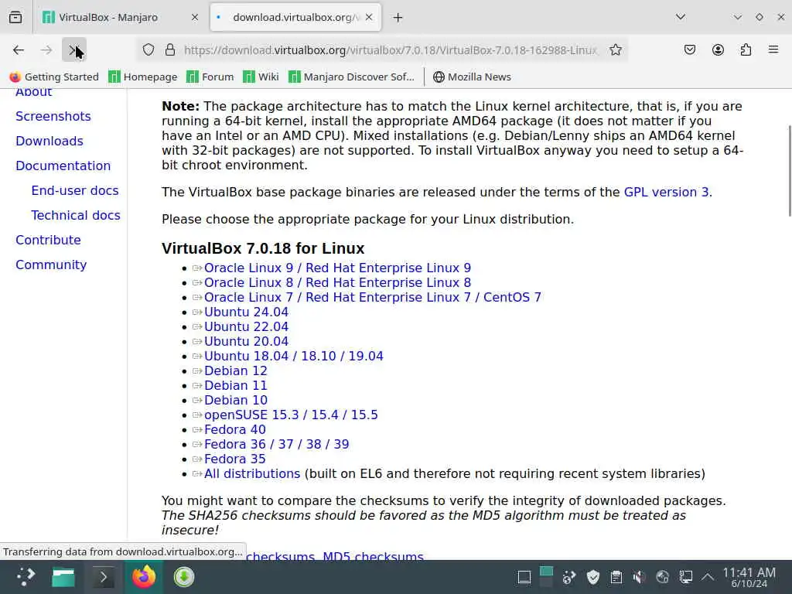The height and width of the screenshot is (594, 792).
Task: Click the site padlock security icon
Action: click(x=170, y=50)
